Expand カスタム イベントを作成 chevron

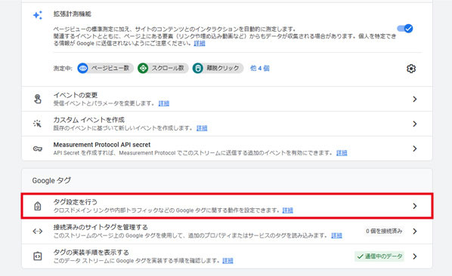[414, 124]
